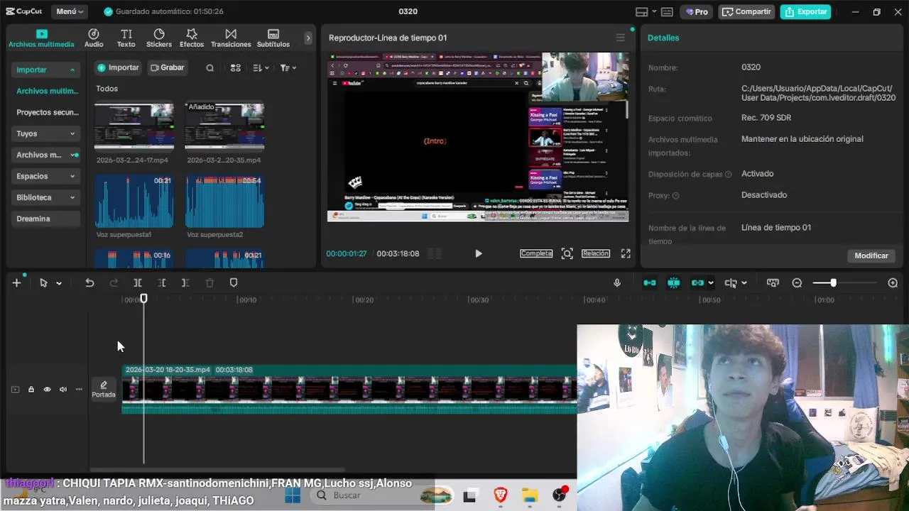Open the Texto panel

click(x=126, y=38)
